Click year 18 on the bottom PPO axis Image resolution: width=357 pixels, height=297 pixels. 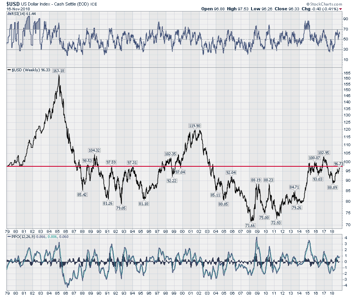(332, 293)
